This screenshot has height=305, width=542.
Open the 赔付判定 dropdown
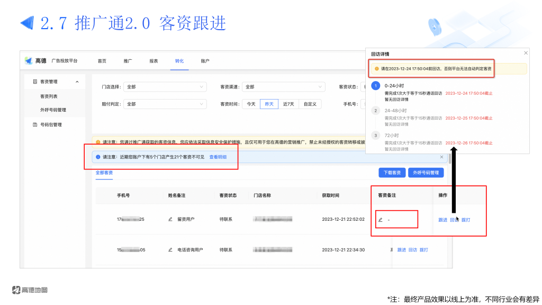pyautogui.click(x=165, y=104)
